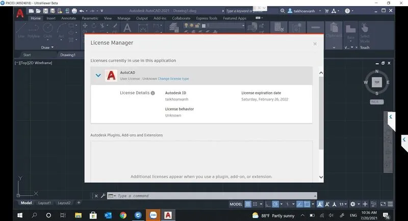Select the Polyline tool in ribbon
The height and width of the screenshot is (221, 408).
34,31
